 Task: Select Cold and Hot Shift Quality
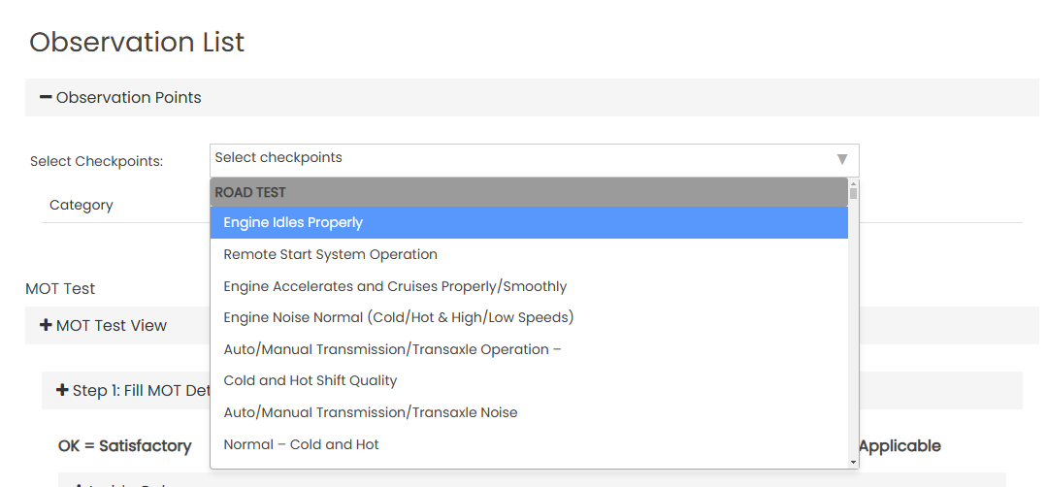tap(311, 380)
